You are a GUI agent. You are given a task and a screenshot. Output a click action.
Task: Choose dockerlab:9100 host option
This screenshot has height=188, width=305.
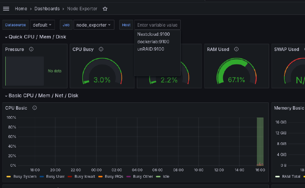point(153,41)
